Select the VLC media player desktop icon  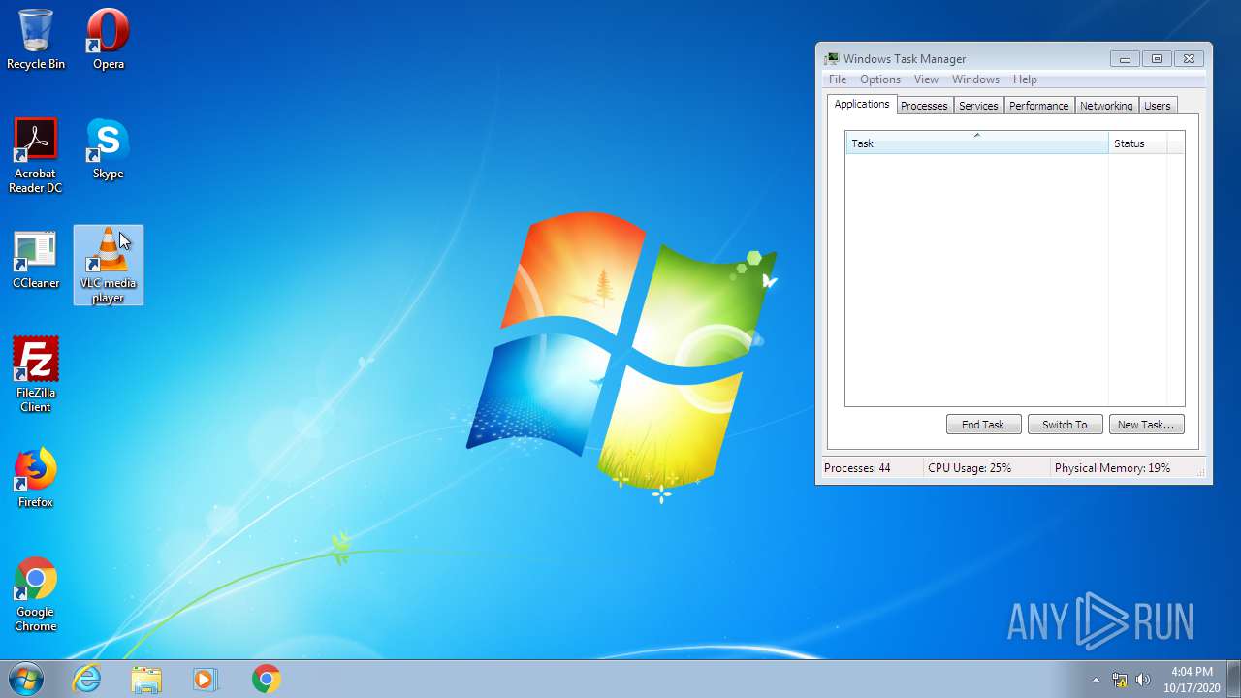(x=108, y=266)
